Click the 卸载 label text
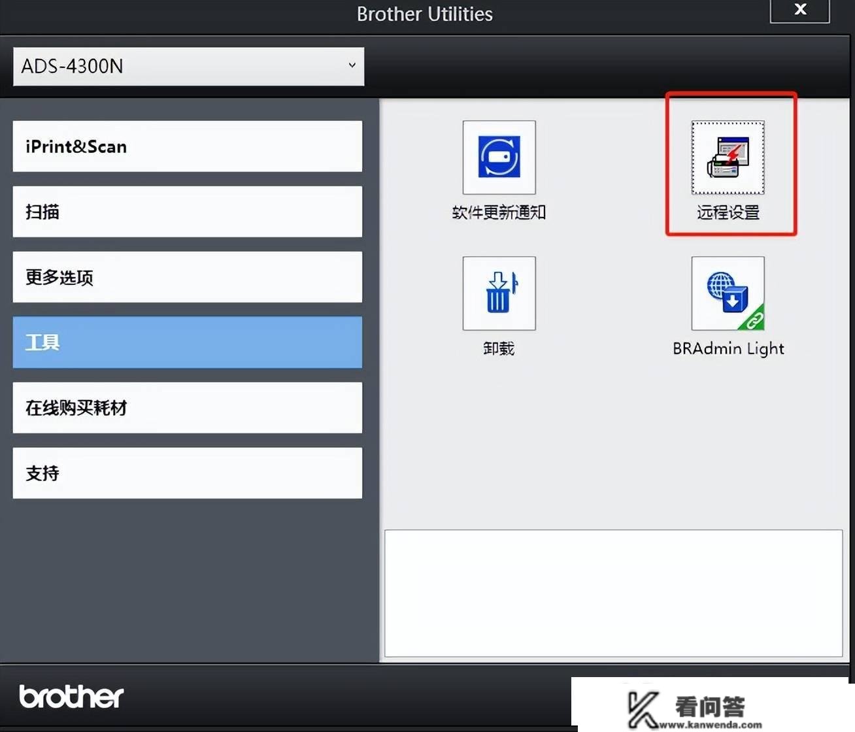The width and height of the screenshot is (855, 732). pyautogui.click(x=499, y=348)
